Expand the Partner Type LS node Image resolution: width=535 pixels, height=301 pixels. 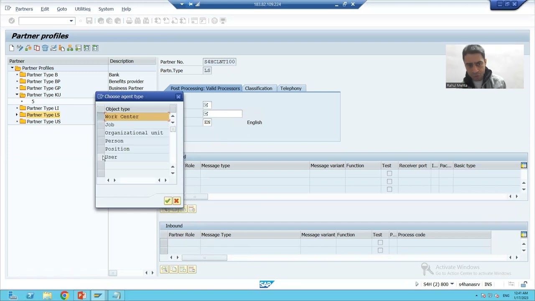click(x=17, y=115)
